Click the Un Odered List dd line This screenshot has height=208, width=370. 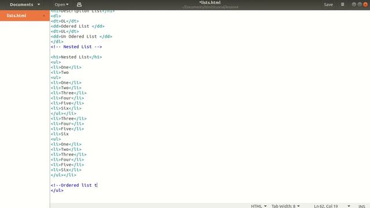pyautogui.click(x=82, y=36)
